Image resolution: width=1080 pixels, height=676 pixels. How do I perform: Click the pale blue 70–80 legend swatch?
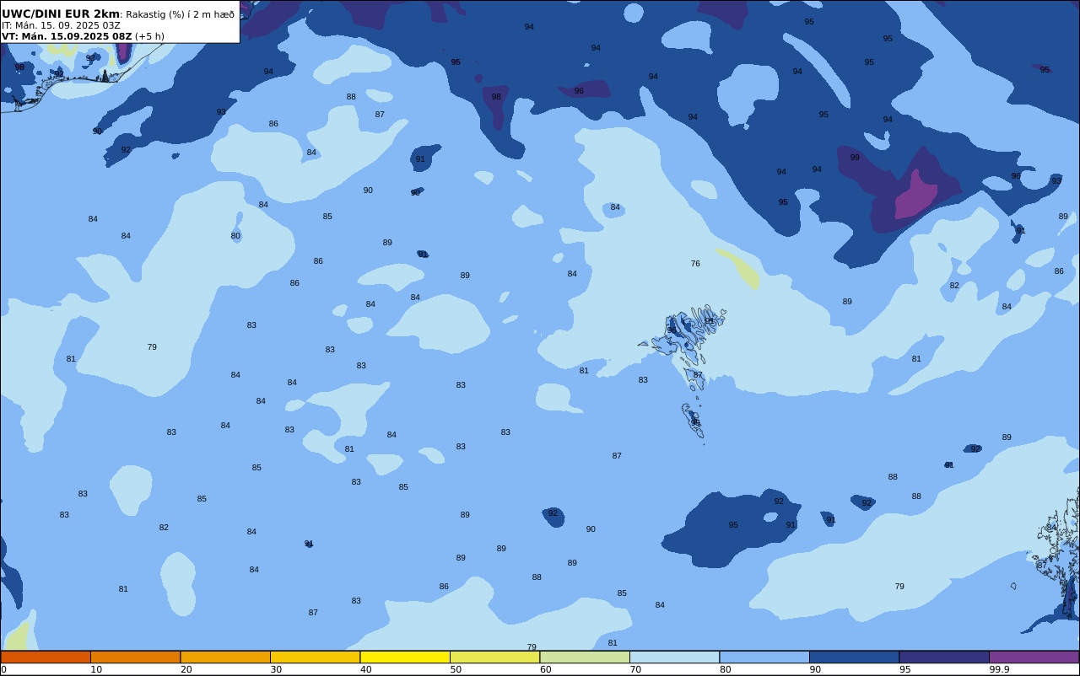coord(674,657)
